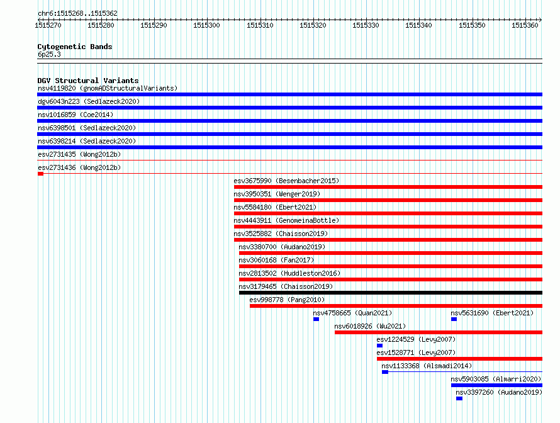Click the nsv3179465 (Chaisson2019) label
This screenshot has width=560, height=423.
pos(286,286)
